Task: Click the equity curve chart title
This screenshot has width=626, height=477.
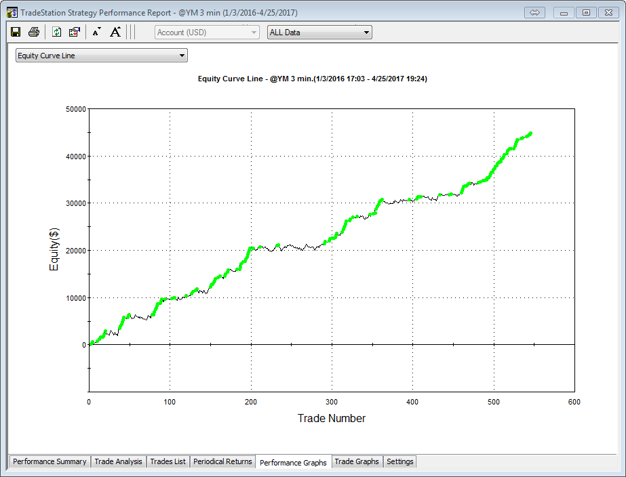Action: [x=312, y=79]
